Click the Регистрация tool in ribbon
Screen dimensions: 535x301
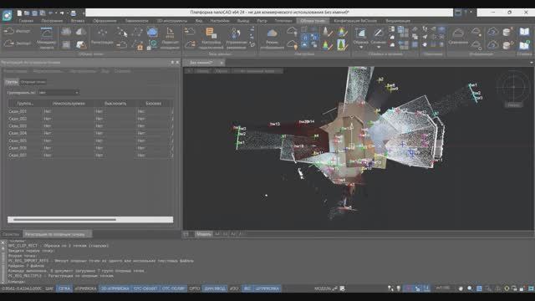point(102,37)
